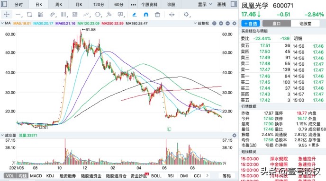
Task: Click the 画线 button
Action: [222, 4]
